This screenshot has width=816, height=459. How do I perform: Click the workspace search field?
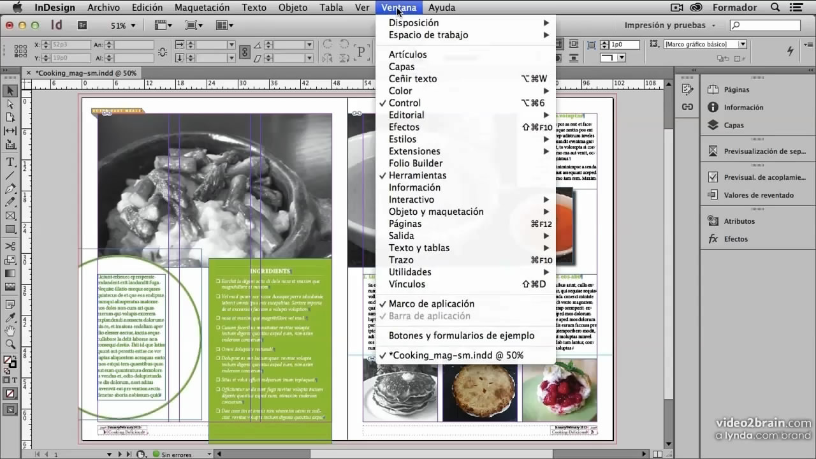(x=764, y=25)
